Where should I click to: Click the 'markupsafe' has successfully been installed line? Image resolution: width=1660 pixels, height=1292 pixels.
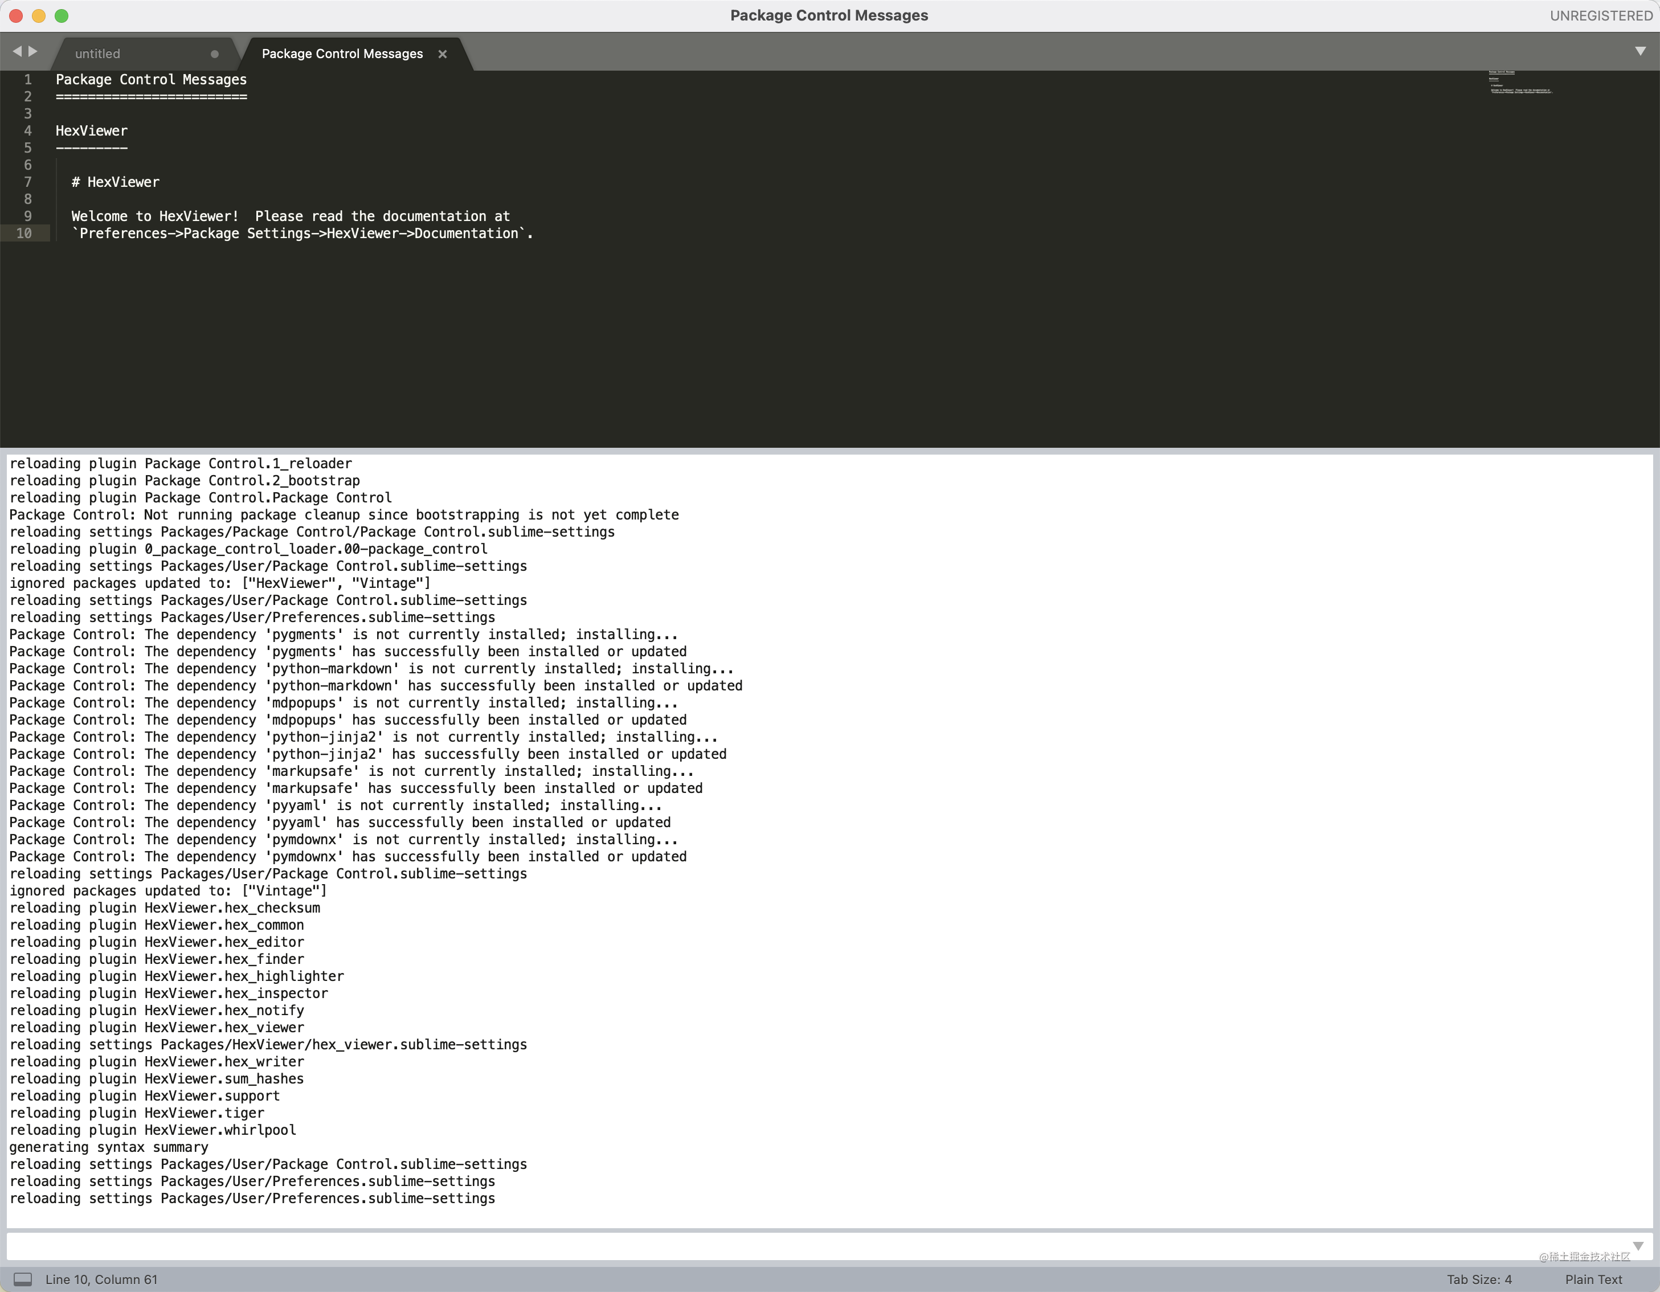click(x=357, y=788)
